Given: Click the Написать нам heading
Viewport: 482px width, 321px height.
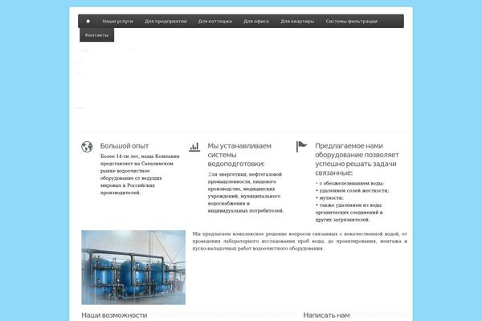Looking at the screenshot, I should click(326, 315).
